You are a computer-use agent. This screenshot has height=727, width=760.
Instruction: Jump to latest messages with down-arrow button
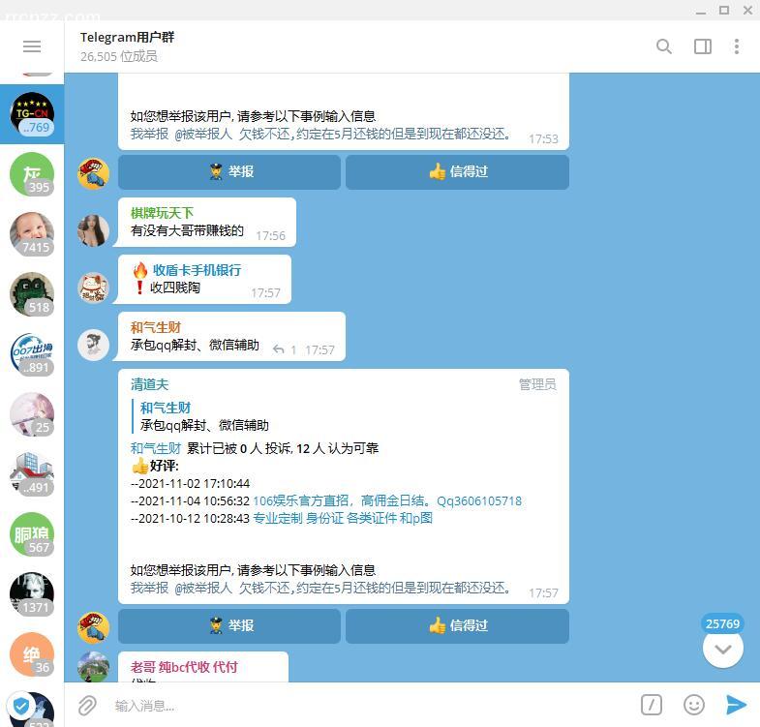(722, 650)
